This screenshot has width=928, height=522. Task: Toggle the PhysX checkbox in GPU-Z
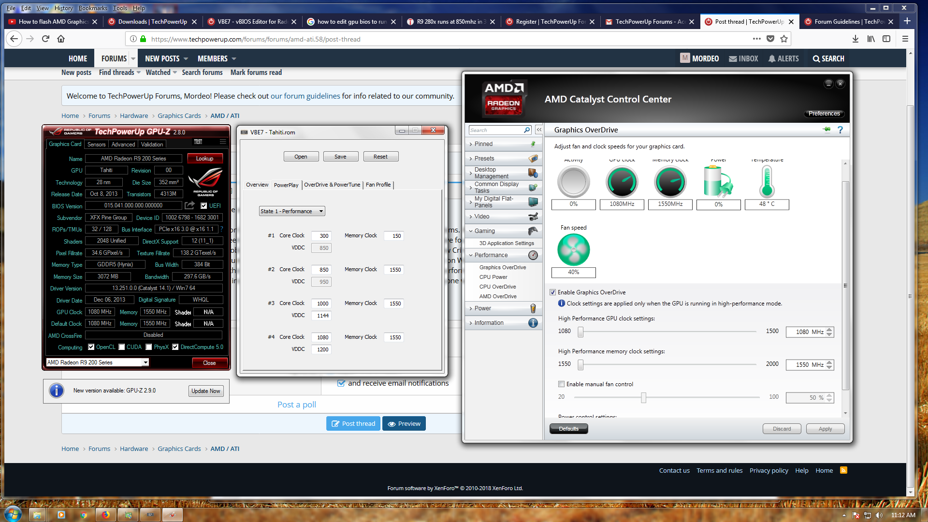click(149, 347)
